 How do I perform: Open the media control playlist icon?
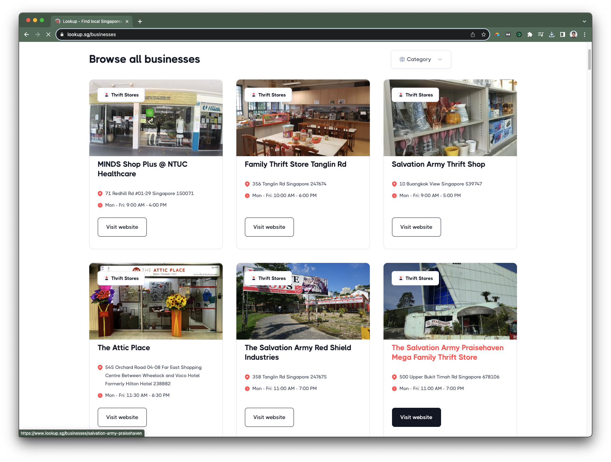pyautogui.click(x=540, y=34)
